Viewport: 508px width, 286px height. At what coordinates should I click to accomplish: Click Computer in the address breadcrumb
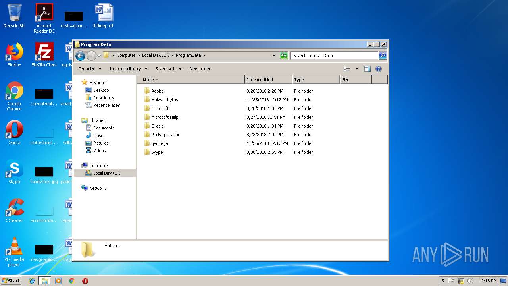point(126,56)
